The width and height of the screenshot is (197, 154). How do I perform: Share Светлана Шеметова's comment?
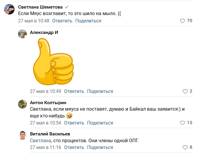pos(88,21)
